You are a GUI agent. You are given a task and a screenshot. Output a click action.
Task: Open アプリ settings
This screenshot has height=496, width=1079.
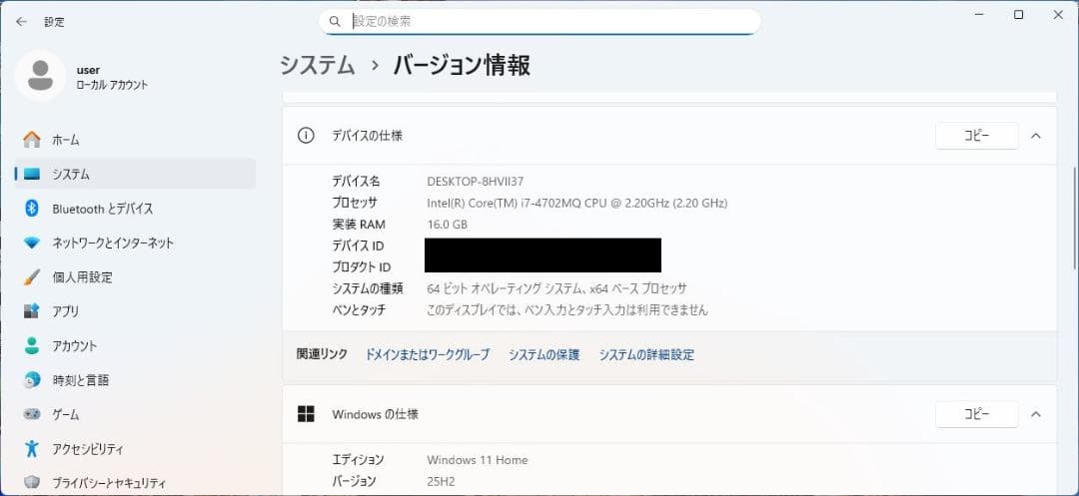[x=135, y=312]
